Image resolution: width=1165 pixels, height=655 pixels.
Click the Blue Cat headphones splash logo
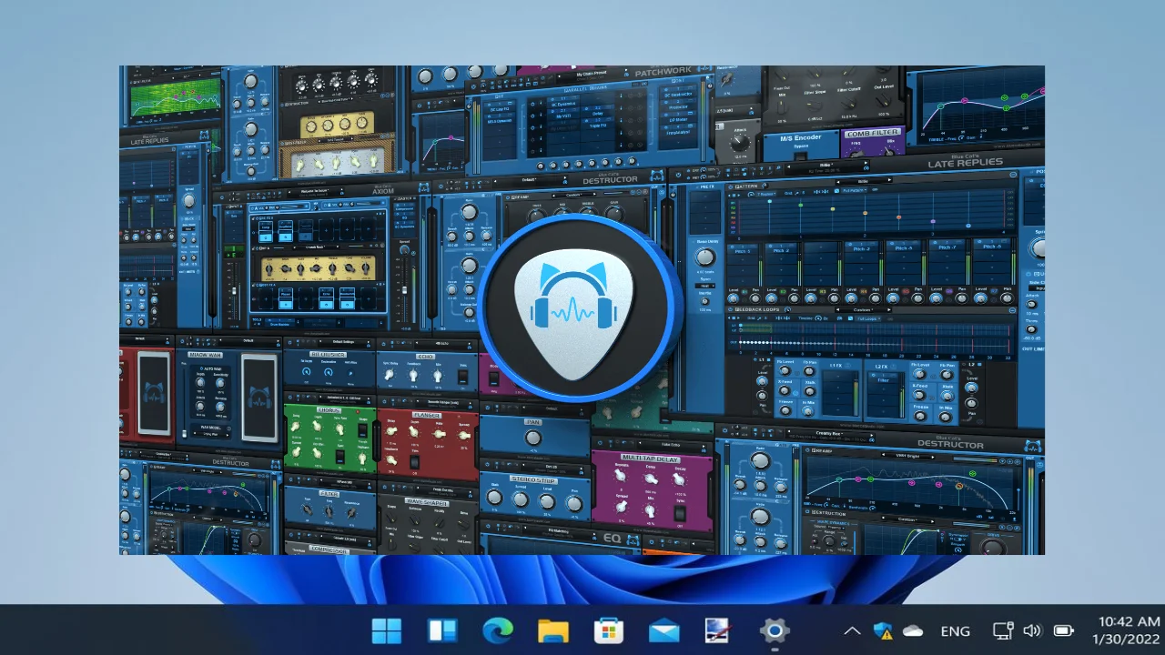(x=580, y=308)
